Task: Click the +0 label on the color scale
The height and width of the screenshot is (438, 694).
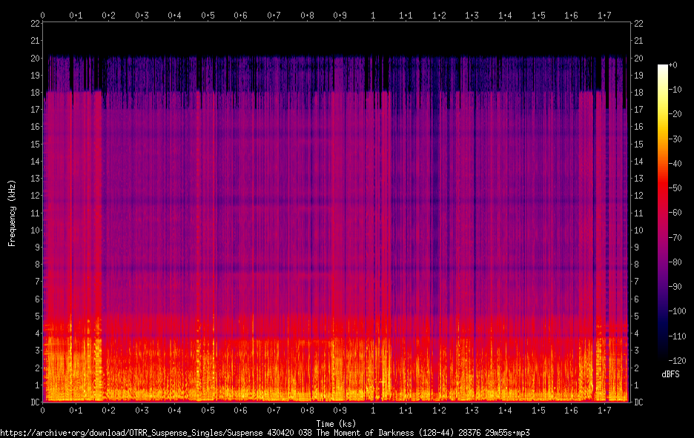Action: coord(672,65)
